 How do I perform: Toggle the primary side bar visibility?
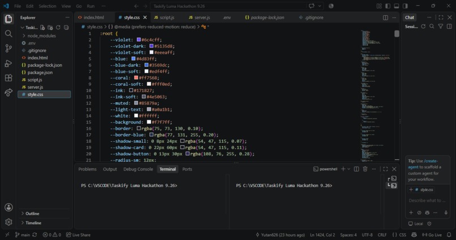point(388,6)
